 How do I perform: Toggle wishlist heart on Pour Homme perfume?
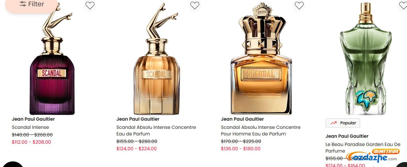(x=299, y=5)
